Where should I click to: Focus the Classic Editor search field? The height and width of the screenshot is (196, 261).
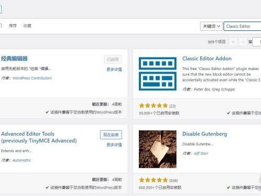click(x=242, y=26)
